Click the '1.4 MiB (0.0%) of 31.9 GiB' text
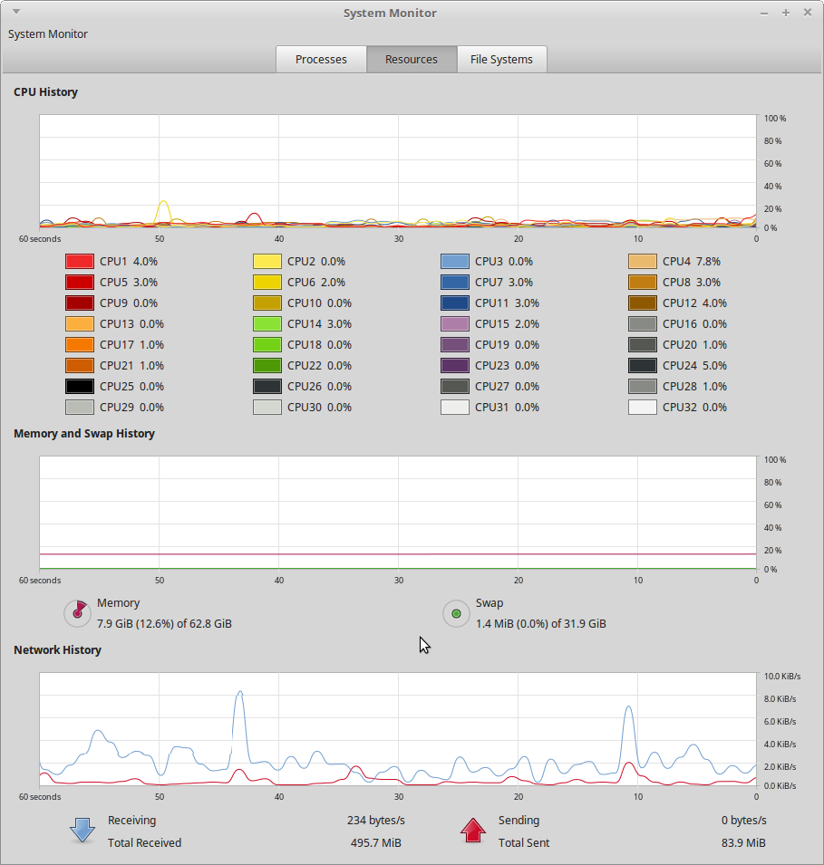The image size is (824, 865). (x=541, y=624)
